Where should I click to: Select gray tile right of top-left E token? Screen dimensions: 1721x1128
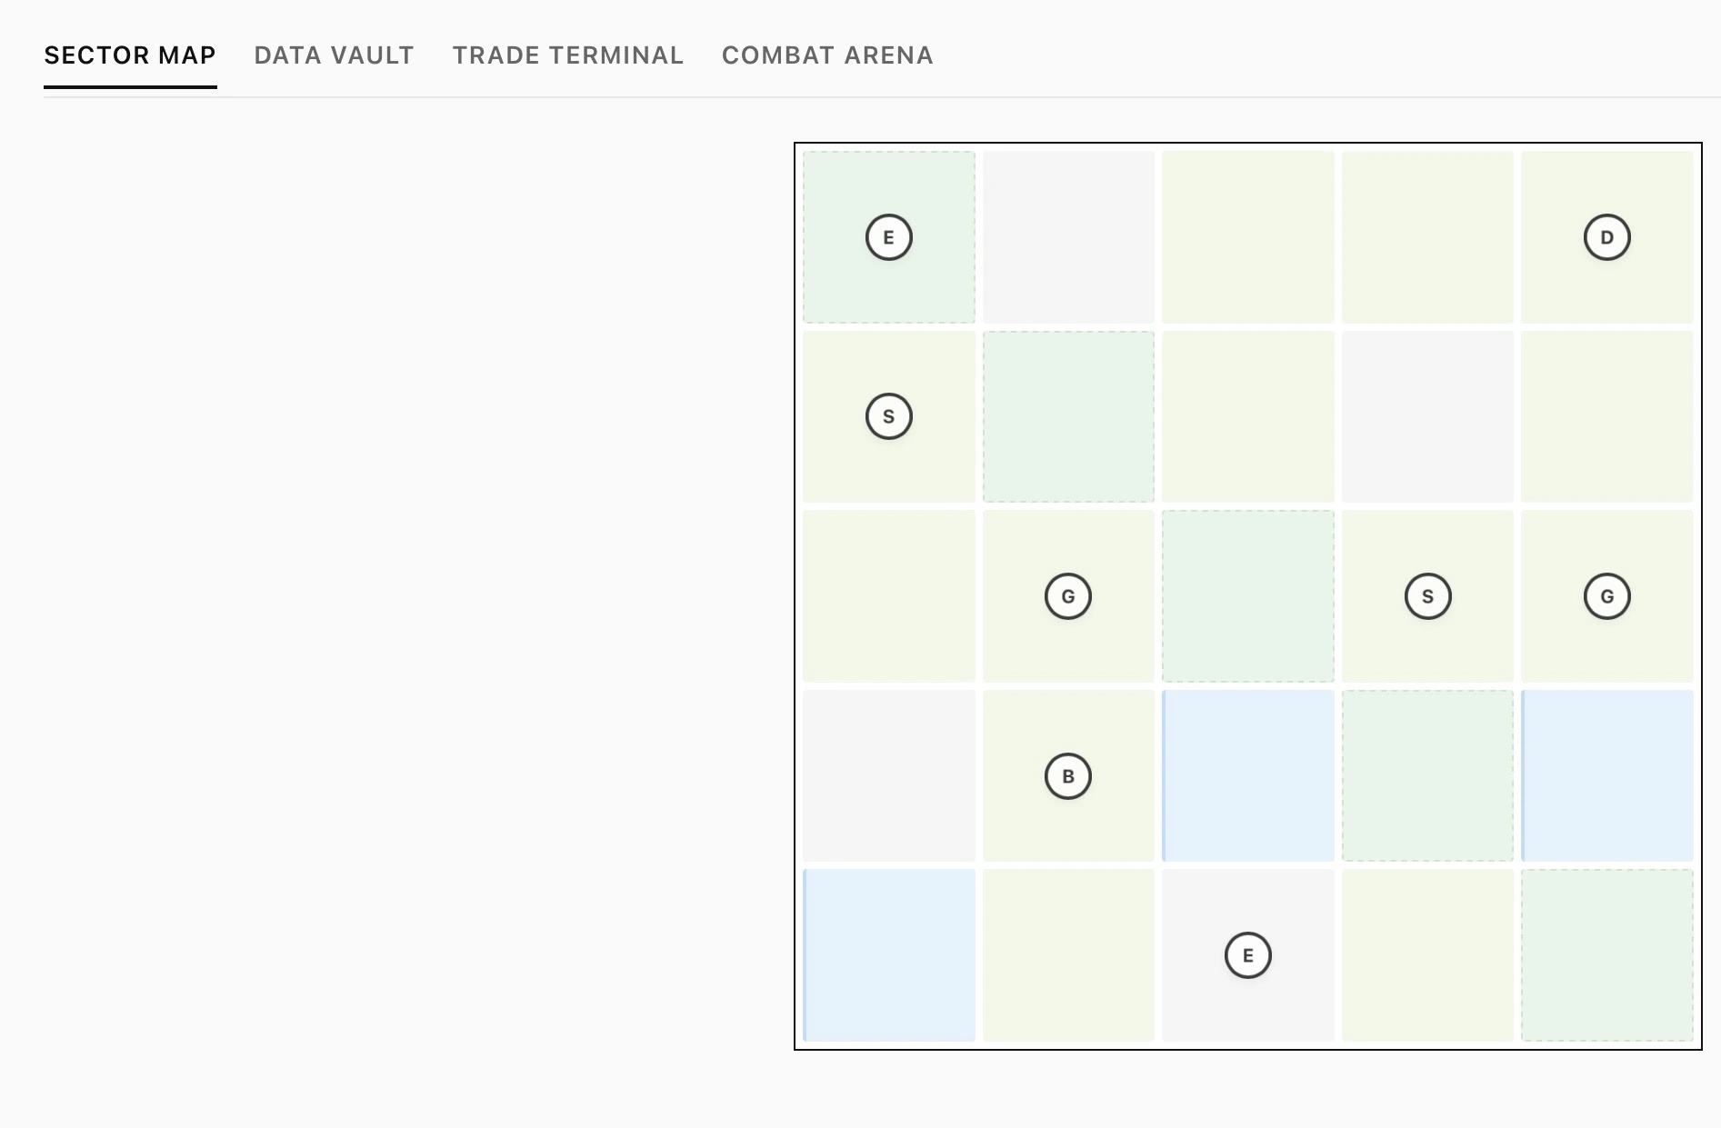(1067, 237)
